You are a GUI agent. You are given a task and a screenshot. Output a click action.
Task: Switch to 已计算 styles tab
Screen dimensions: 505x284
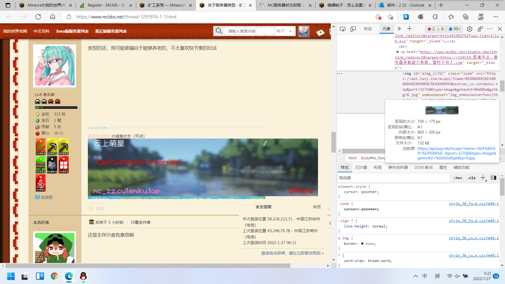click(x=361, y=168)
